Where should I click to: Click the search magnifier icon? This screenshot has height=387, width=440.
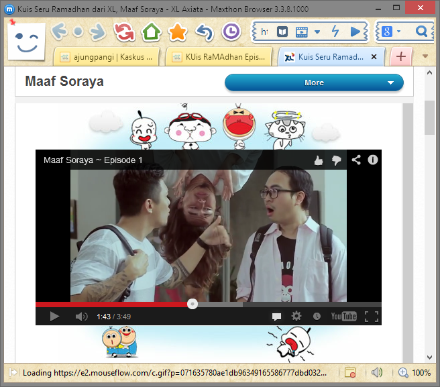[421, 32]
